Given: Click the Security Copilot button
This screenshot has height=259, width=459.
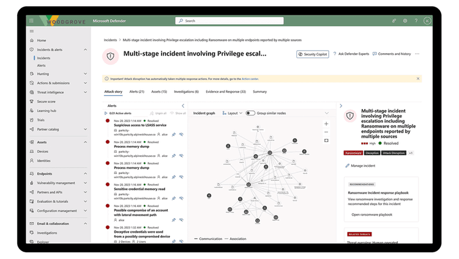Looking at the screenshot, I should (312, 54).
